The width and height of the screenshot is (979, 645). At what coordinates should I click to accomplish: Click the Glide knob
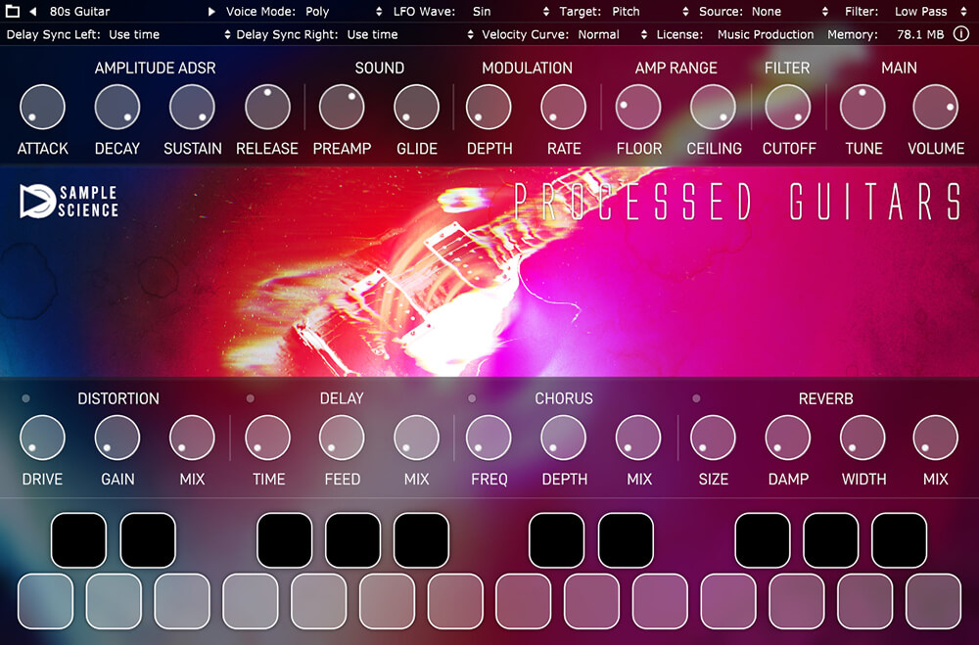click(x=416, y=108)
